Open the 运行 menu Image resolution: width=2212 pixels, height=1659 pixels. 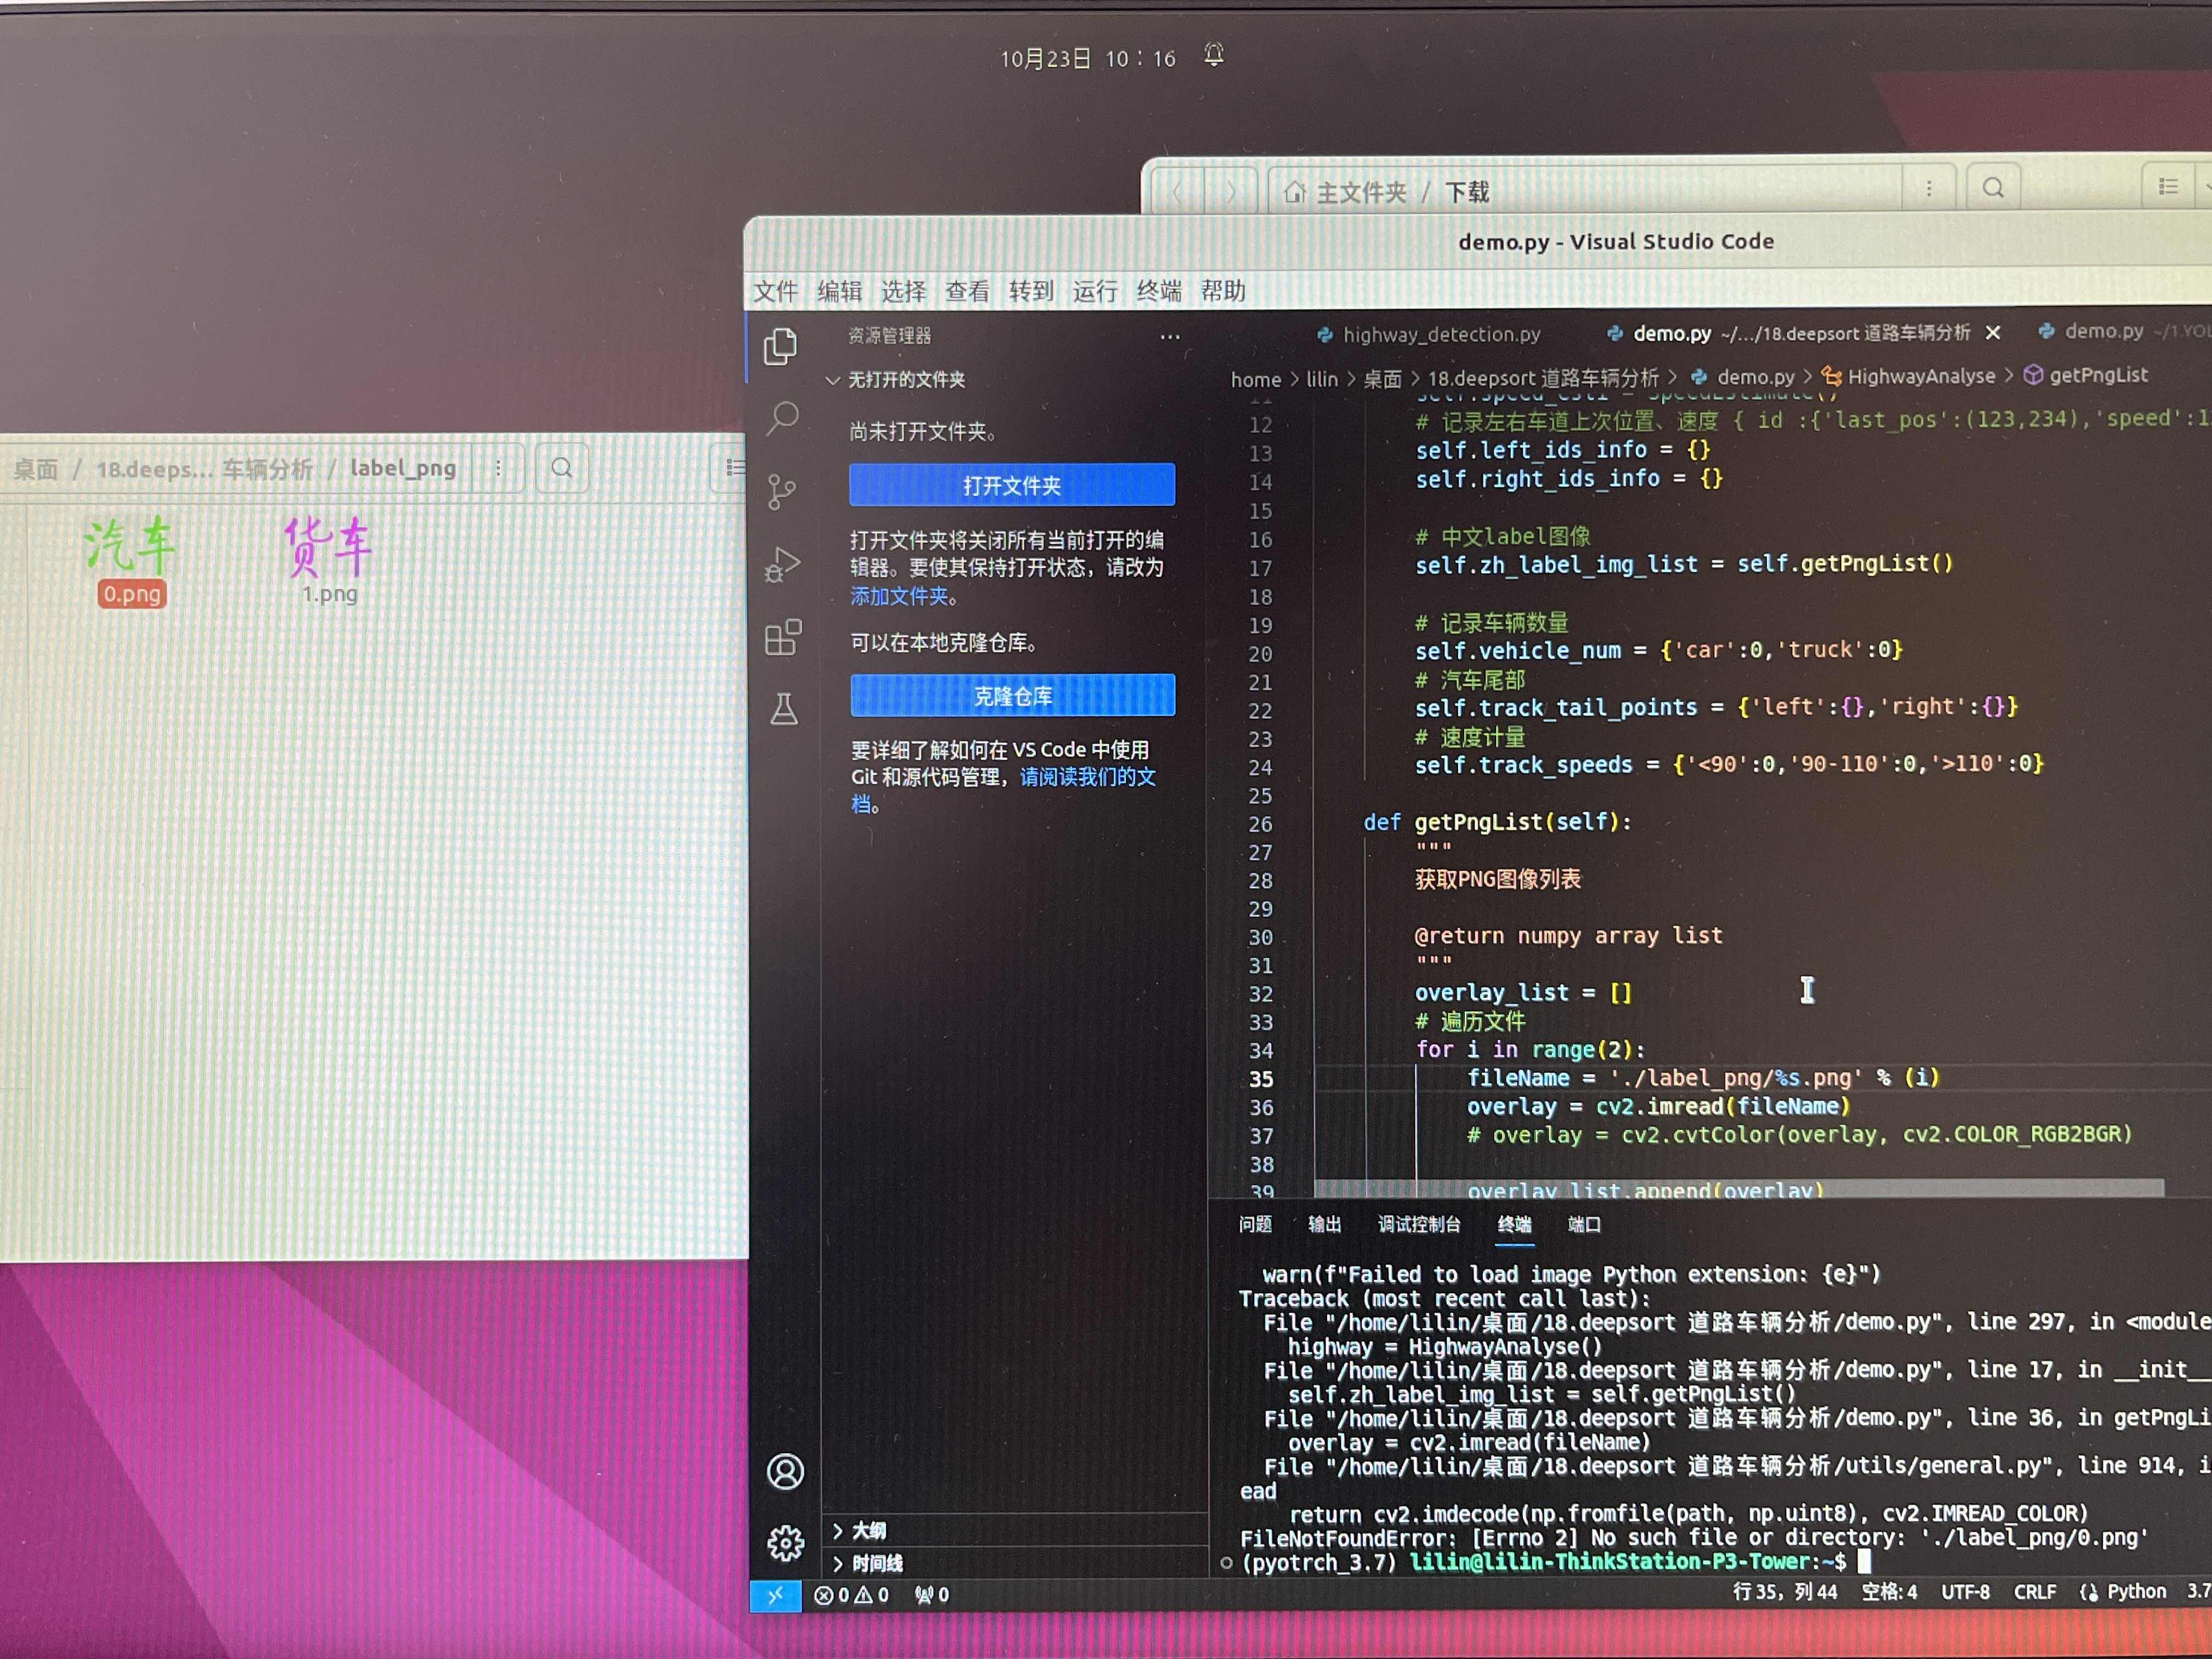1095,291
